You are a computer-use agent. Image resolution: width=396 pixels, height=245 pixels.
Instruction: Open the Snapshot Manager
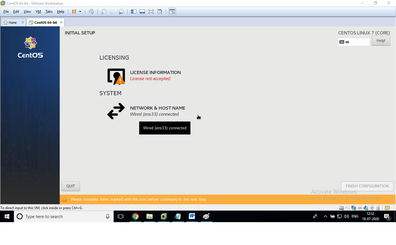(x=121, y=11)
